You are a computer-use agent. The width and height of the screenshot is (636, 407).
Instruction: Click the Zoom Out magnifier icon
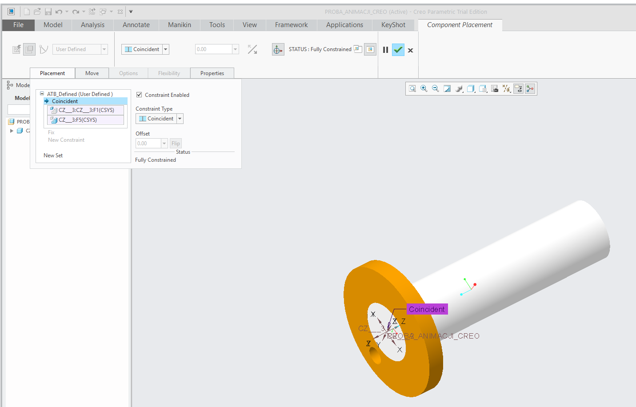[436, 89]
